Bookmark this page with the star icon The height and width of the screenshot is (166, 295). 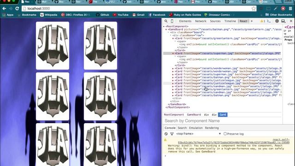pyautogui.click(x=254, y=8)
